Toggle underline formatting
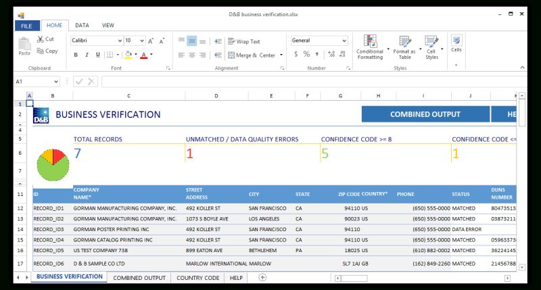The height and width of the screenshot is (290, 541). [x=97, y=55]
